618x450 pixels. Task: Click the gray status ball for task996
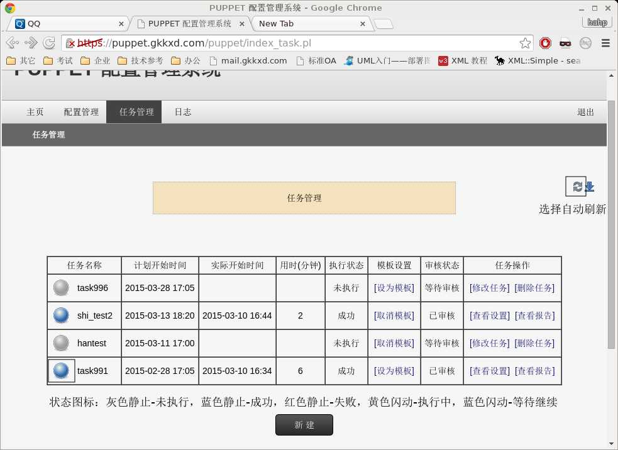tap(61, 287)
